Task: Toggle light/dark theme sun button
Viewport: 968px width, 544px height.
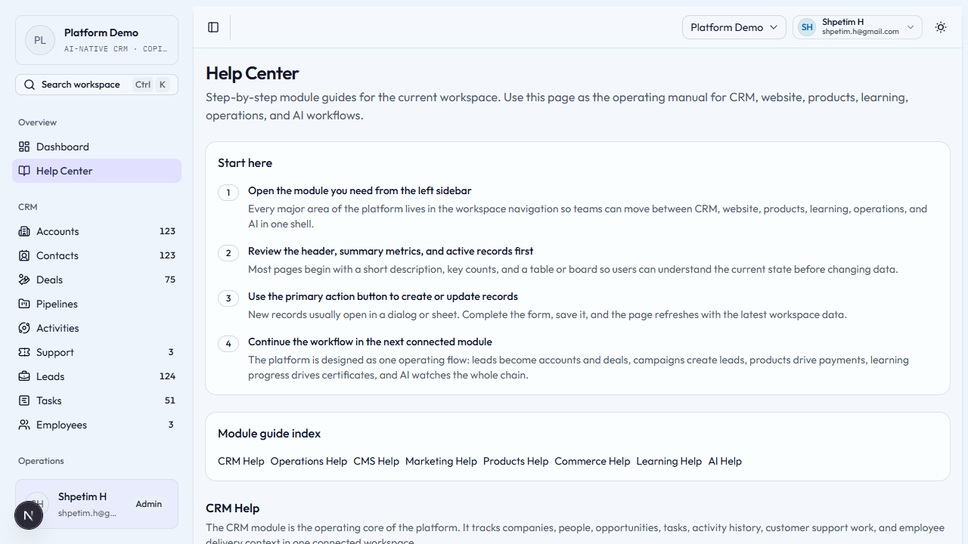Action: 941,27
